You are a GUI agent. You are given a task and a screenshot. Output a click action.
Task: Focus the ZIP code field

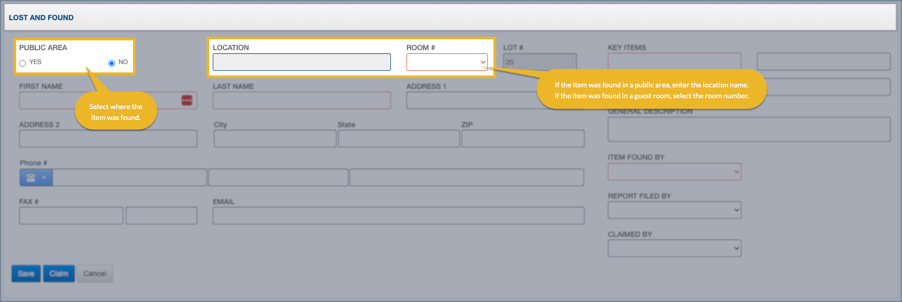[522, 139]
